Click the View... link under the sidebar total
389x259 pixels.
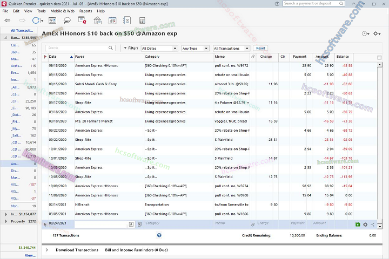[30, 255]
